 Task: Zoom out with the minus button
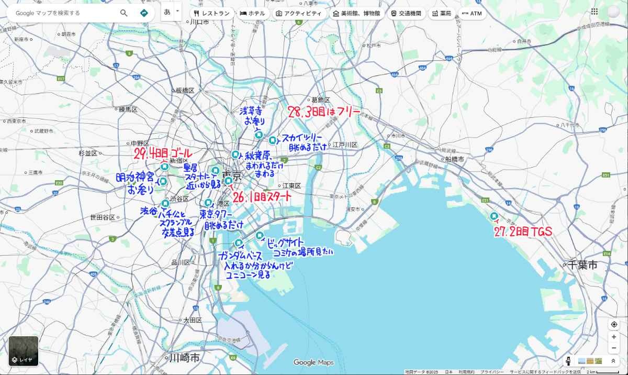point(614,348)
